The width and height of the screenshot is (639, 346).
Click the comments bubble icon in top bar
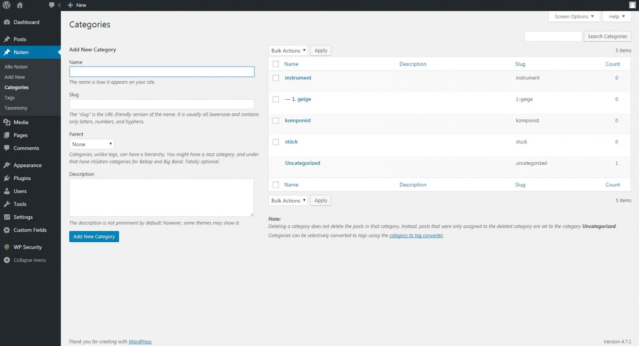coord(52,5)
